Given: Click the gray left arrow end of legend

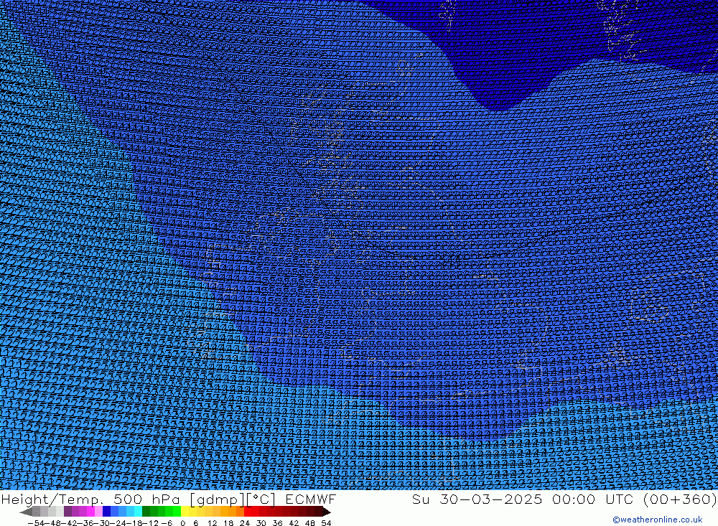Looking at the screenshot, I should pos(26,512).
